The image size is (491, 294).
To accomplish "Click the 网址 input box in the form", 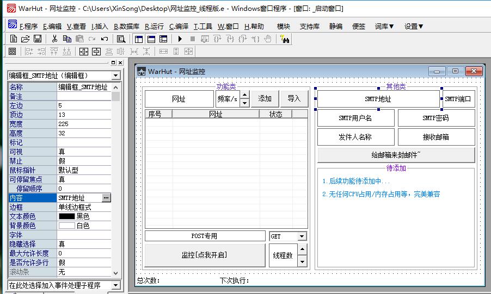I will 179,99.
